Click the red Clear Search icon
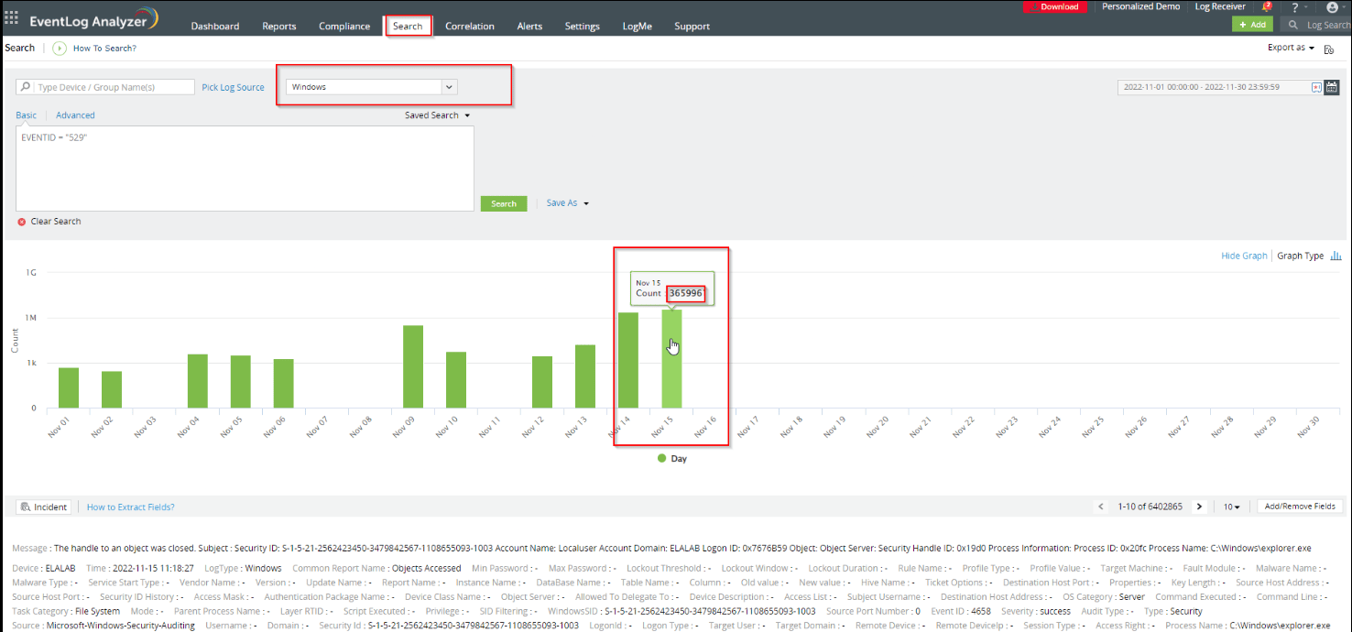 click(x=22, y=222)
